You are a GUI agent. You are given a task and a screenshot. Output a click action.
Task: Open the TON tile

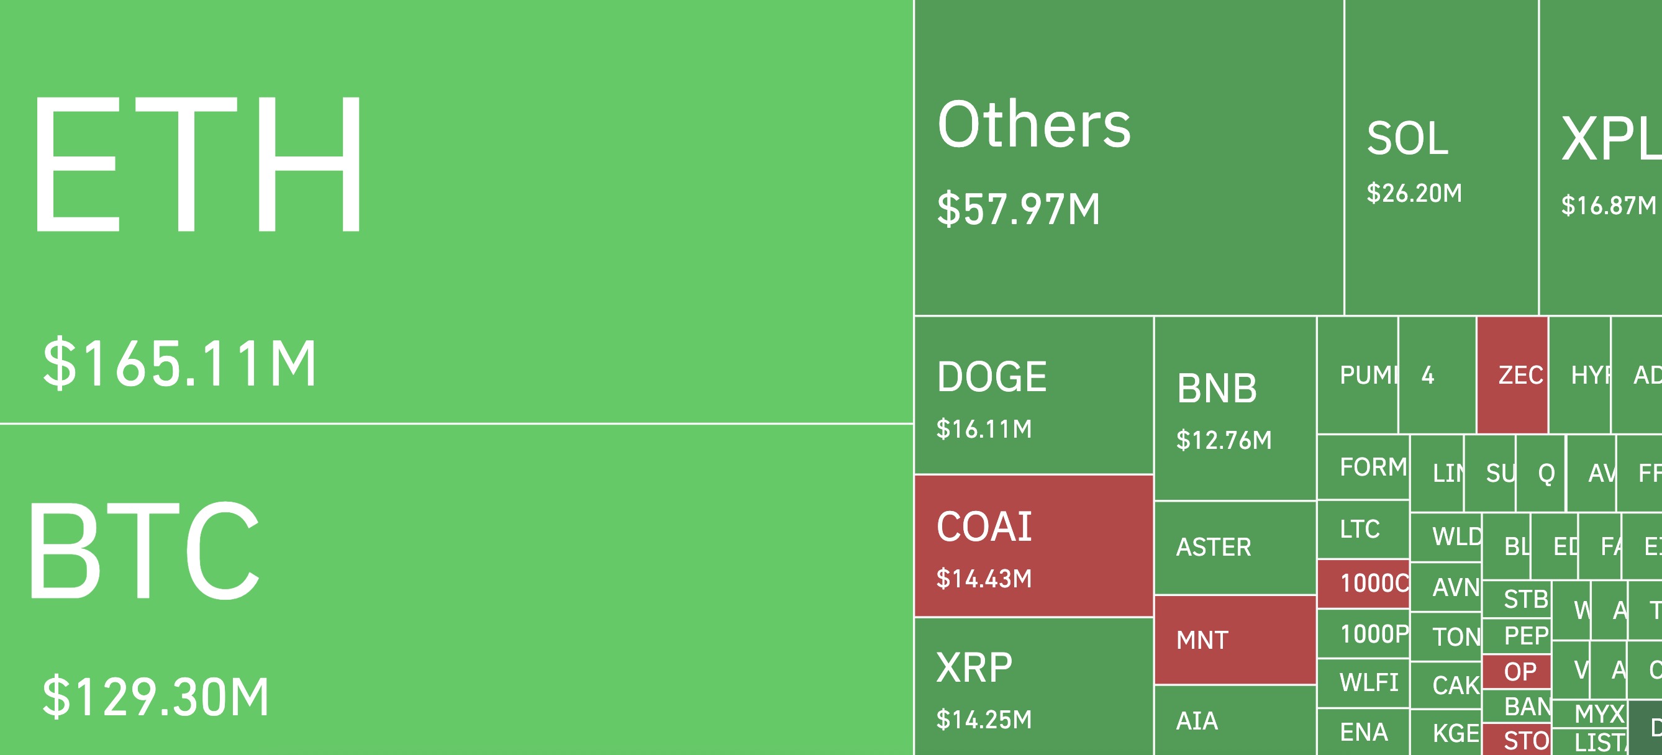tap(1446, 637)
